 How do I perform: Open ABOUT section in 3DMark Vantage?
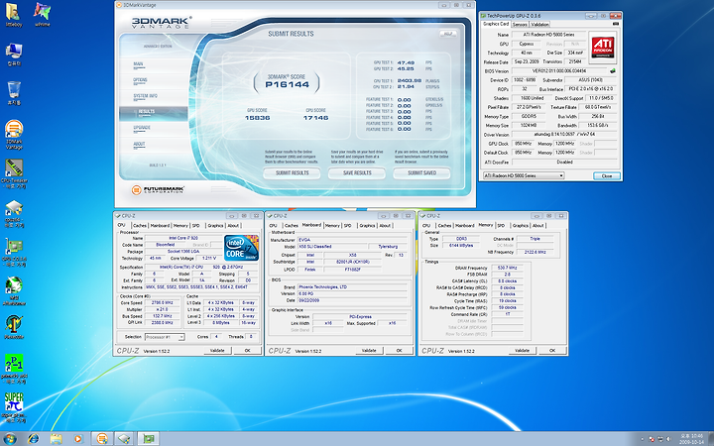pyautogui.click(x=139, y=144)
